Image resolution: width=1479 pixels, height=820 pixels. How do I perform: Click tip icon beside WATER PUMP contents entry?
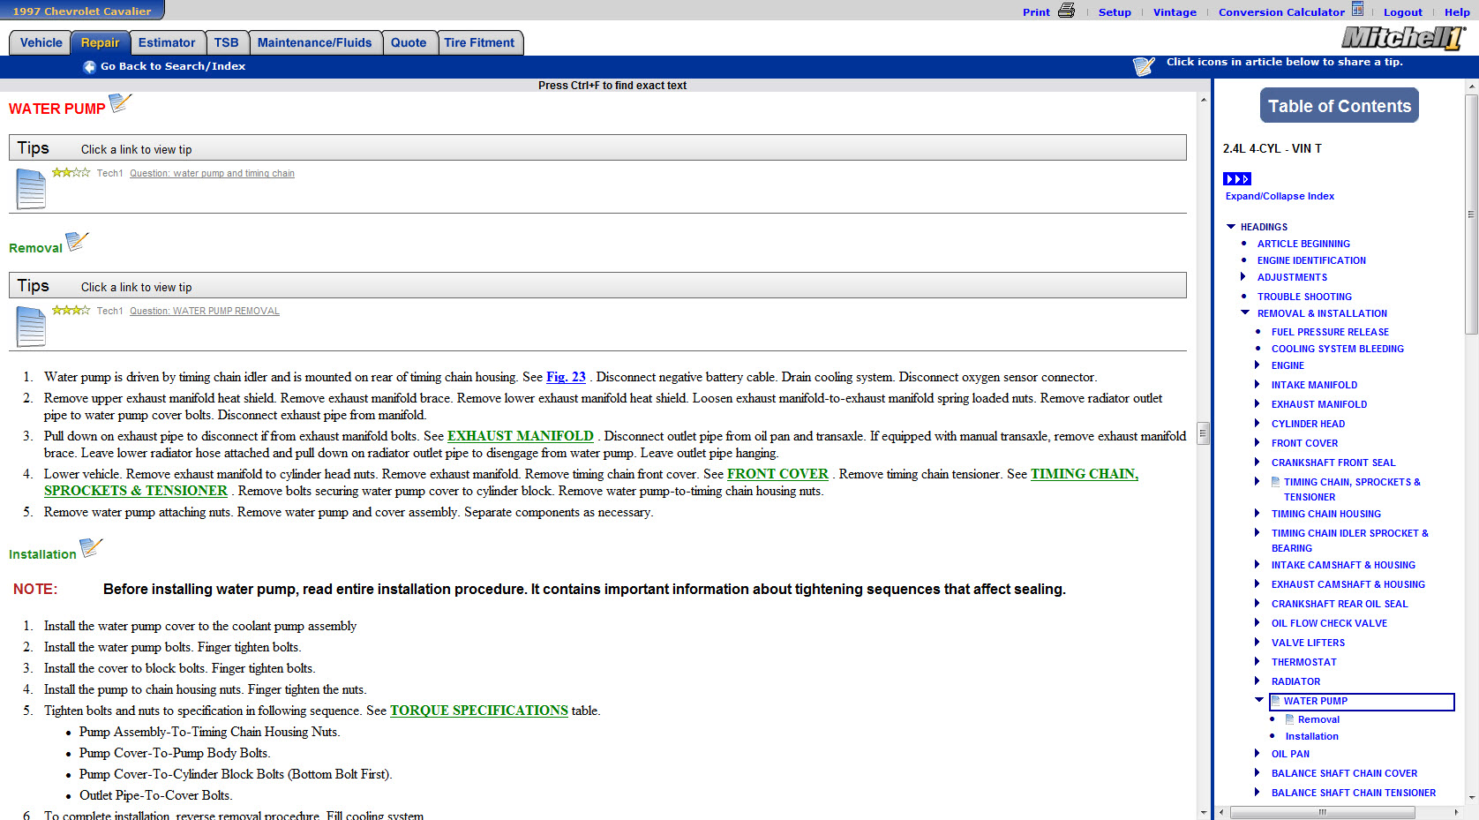(x=1276, y=701)
